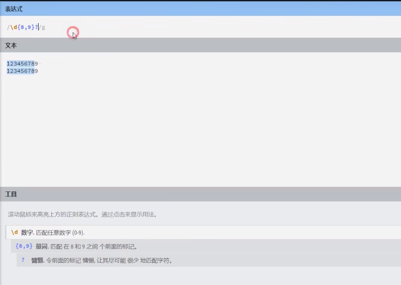Collapse the 文本 section header
The width and height of the screenshot is (401, 285).
click(11, 45)
